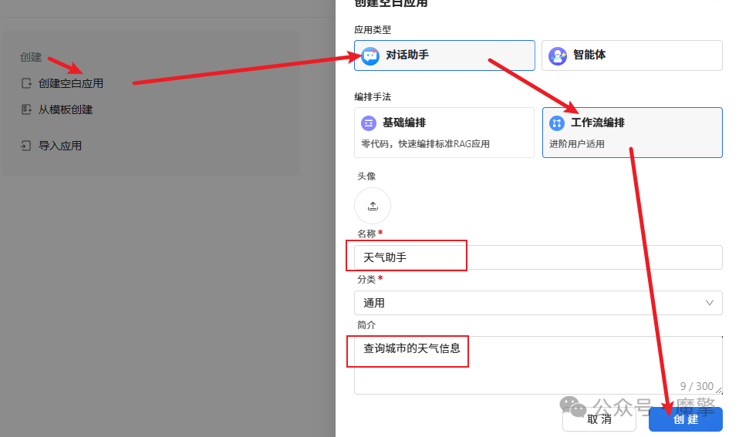739x437 pixels.
Task: Click the 进阶用户适用 description text
Action: (577, 144)
